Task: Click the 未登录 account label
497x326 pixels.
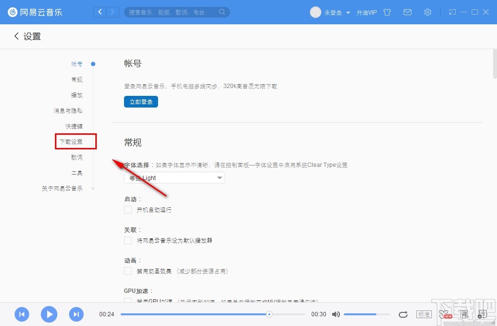Action: click(x=333, y=13)
